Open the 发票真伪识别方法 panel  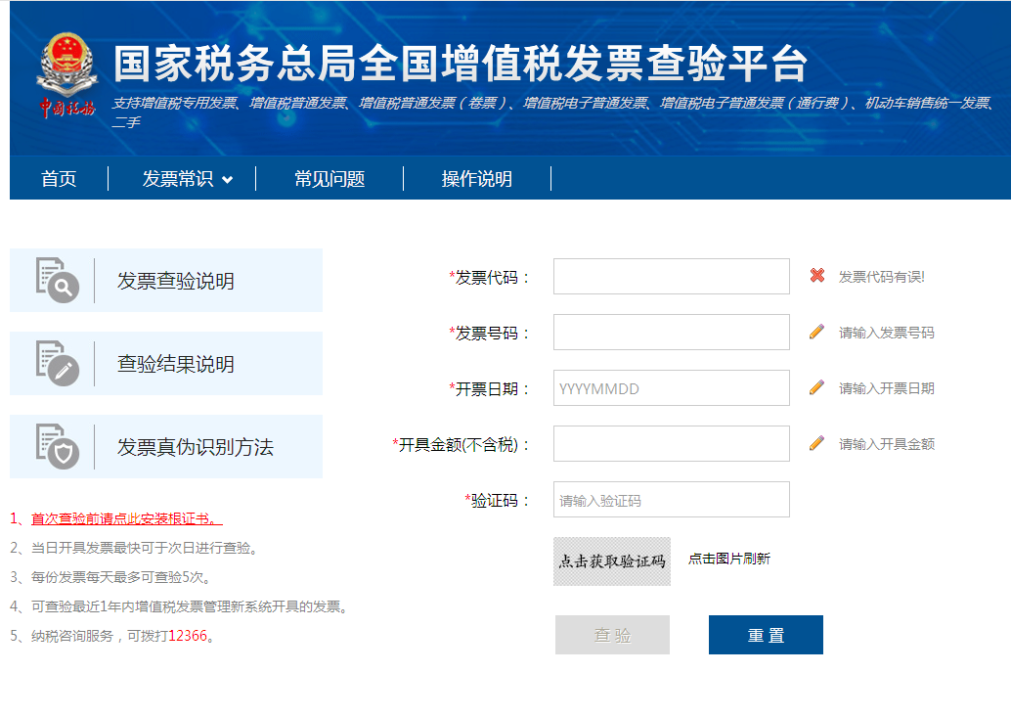tap(166, 447)
